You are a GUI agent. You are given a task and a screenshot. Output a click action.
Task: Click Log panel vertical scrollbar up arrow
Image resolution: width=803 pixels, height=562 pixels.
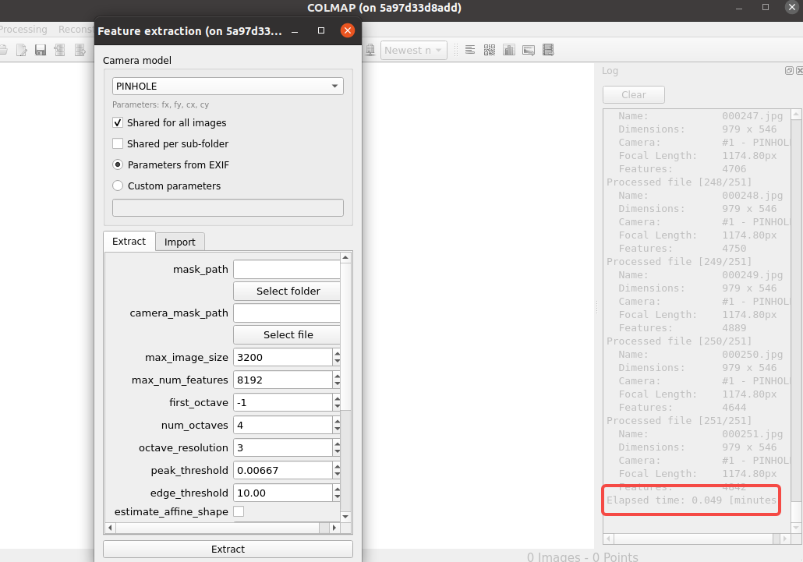[x=796, y=114]
